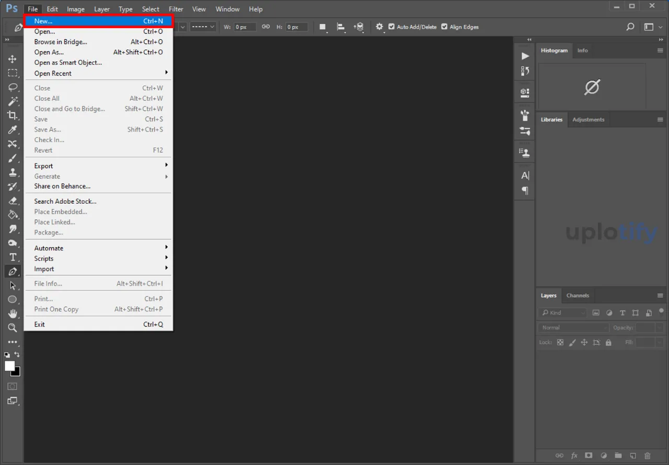Screen dimensions: 669x465
Task: Choose Open... from the File menu
Action: tap(98, 31)
